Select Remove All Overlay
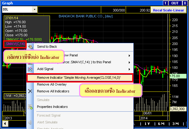This screenshot has height=129, width=189. point(52,84)
